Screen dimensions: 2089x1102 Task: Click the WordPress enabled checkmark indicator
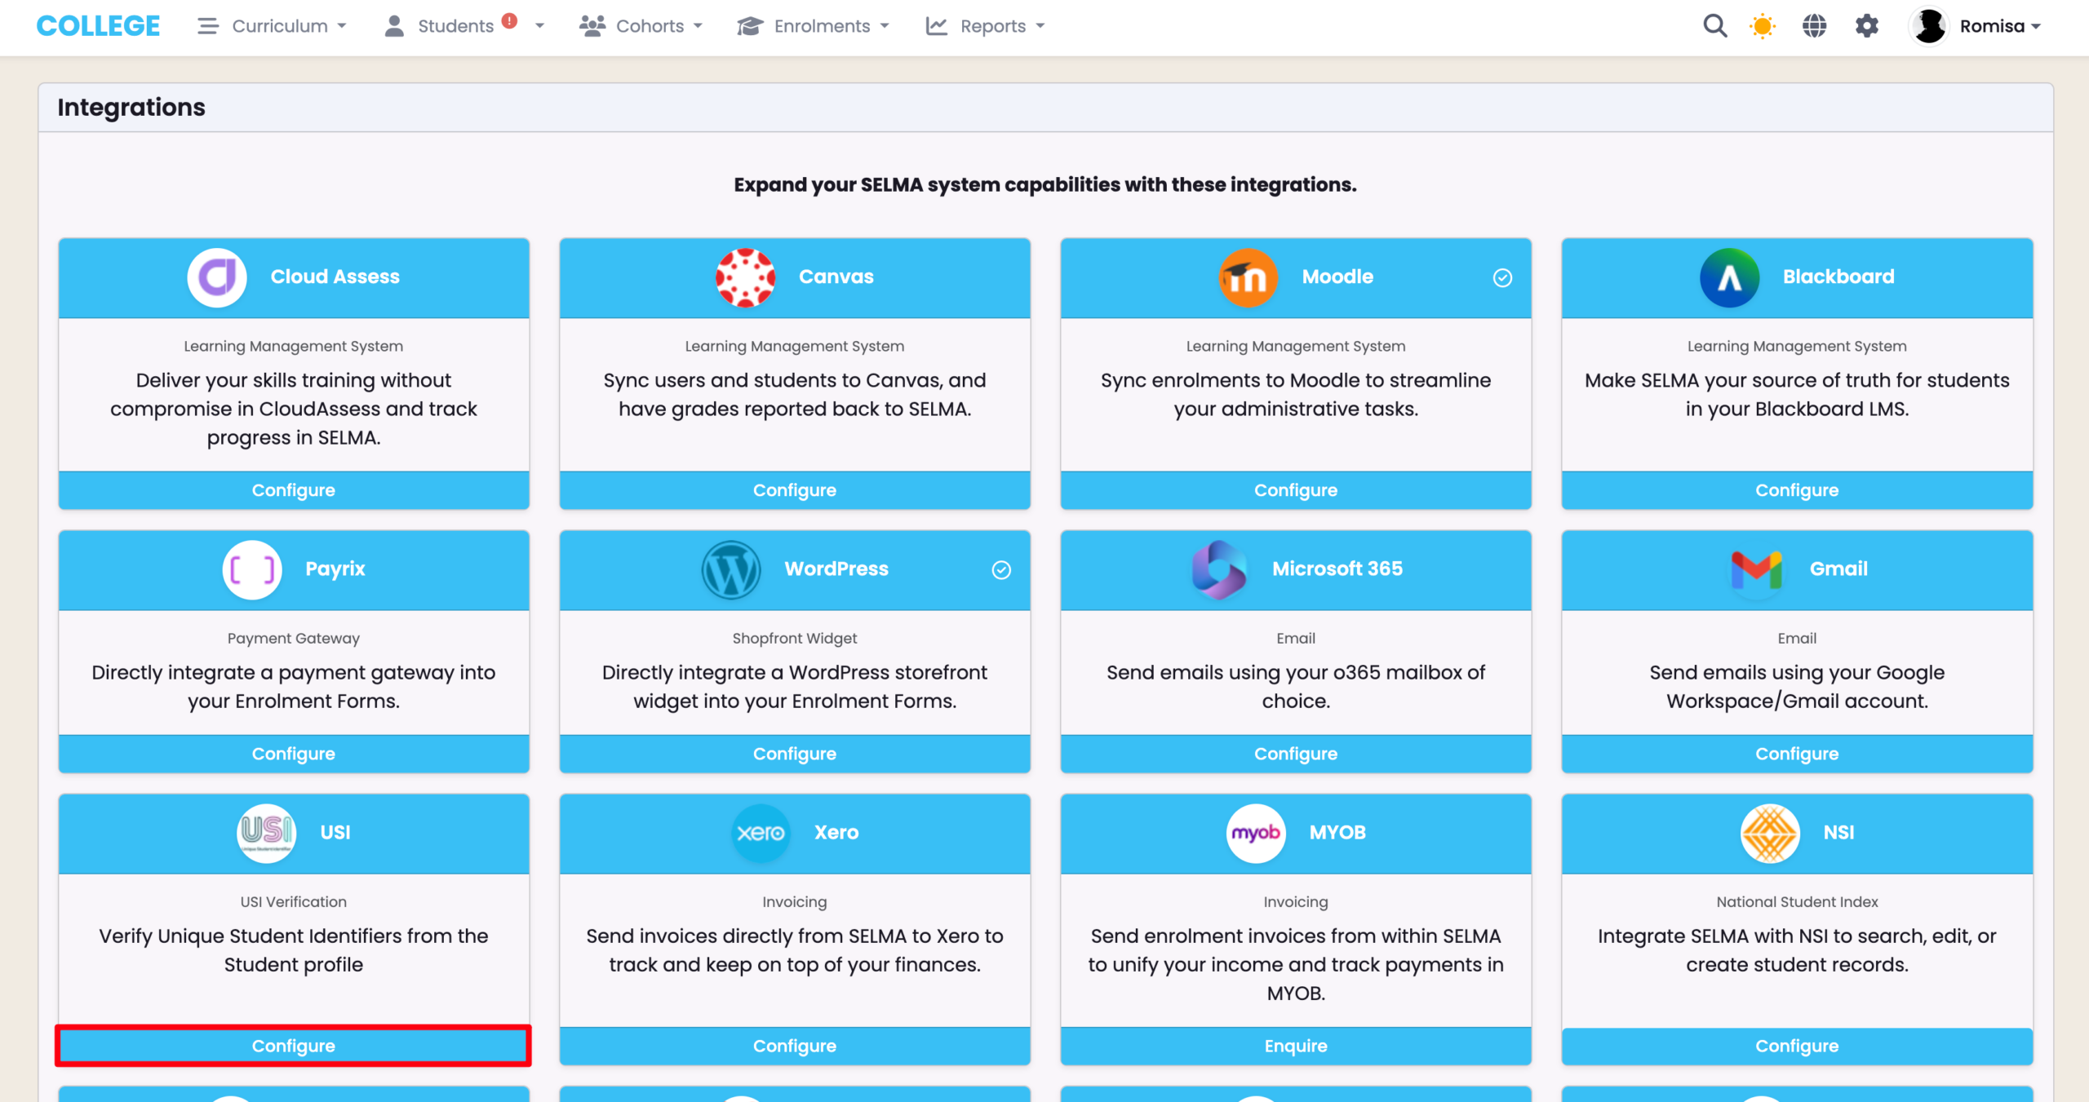coord(1001,570)
